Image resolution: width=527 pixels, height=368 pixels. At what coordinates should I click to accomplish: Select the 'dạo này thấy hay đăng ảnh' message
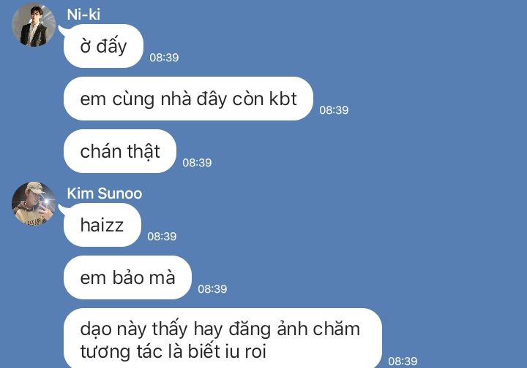[223, 339]
